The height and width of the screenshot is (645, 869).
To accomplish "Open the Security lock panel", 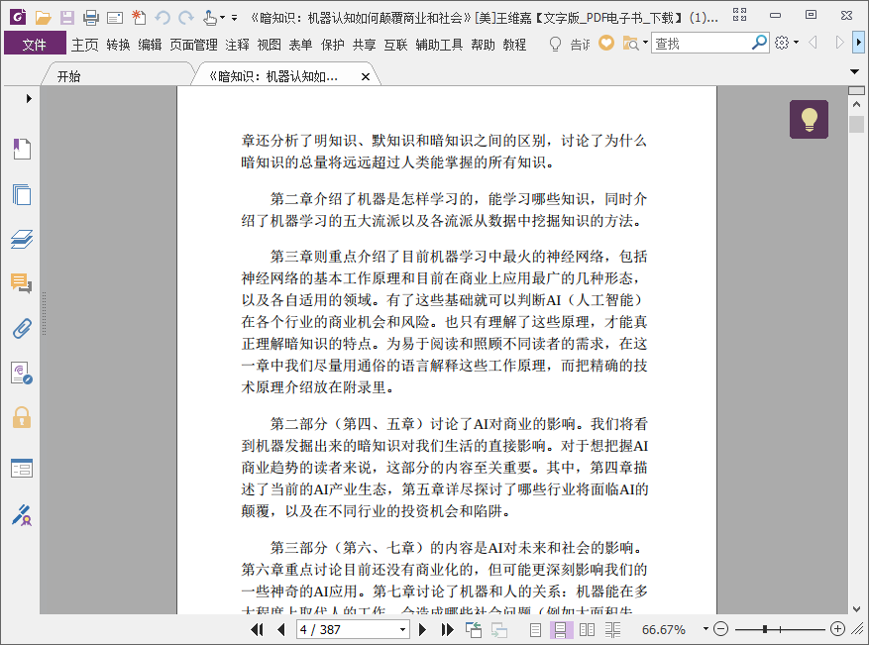I will tap(22, 417).
